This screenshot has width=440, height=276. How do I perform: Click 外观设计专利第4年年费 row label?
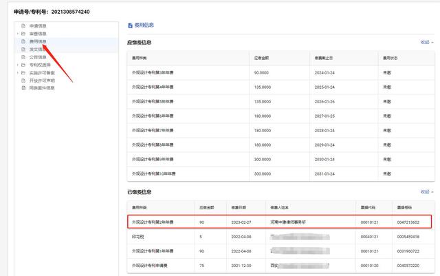153,87
